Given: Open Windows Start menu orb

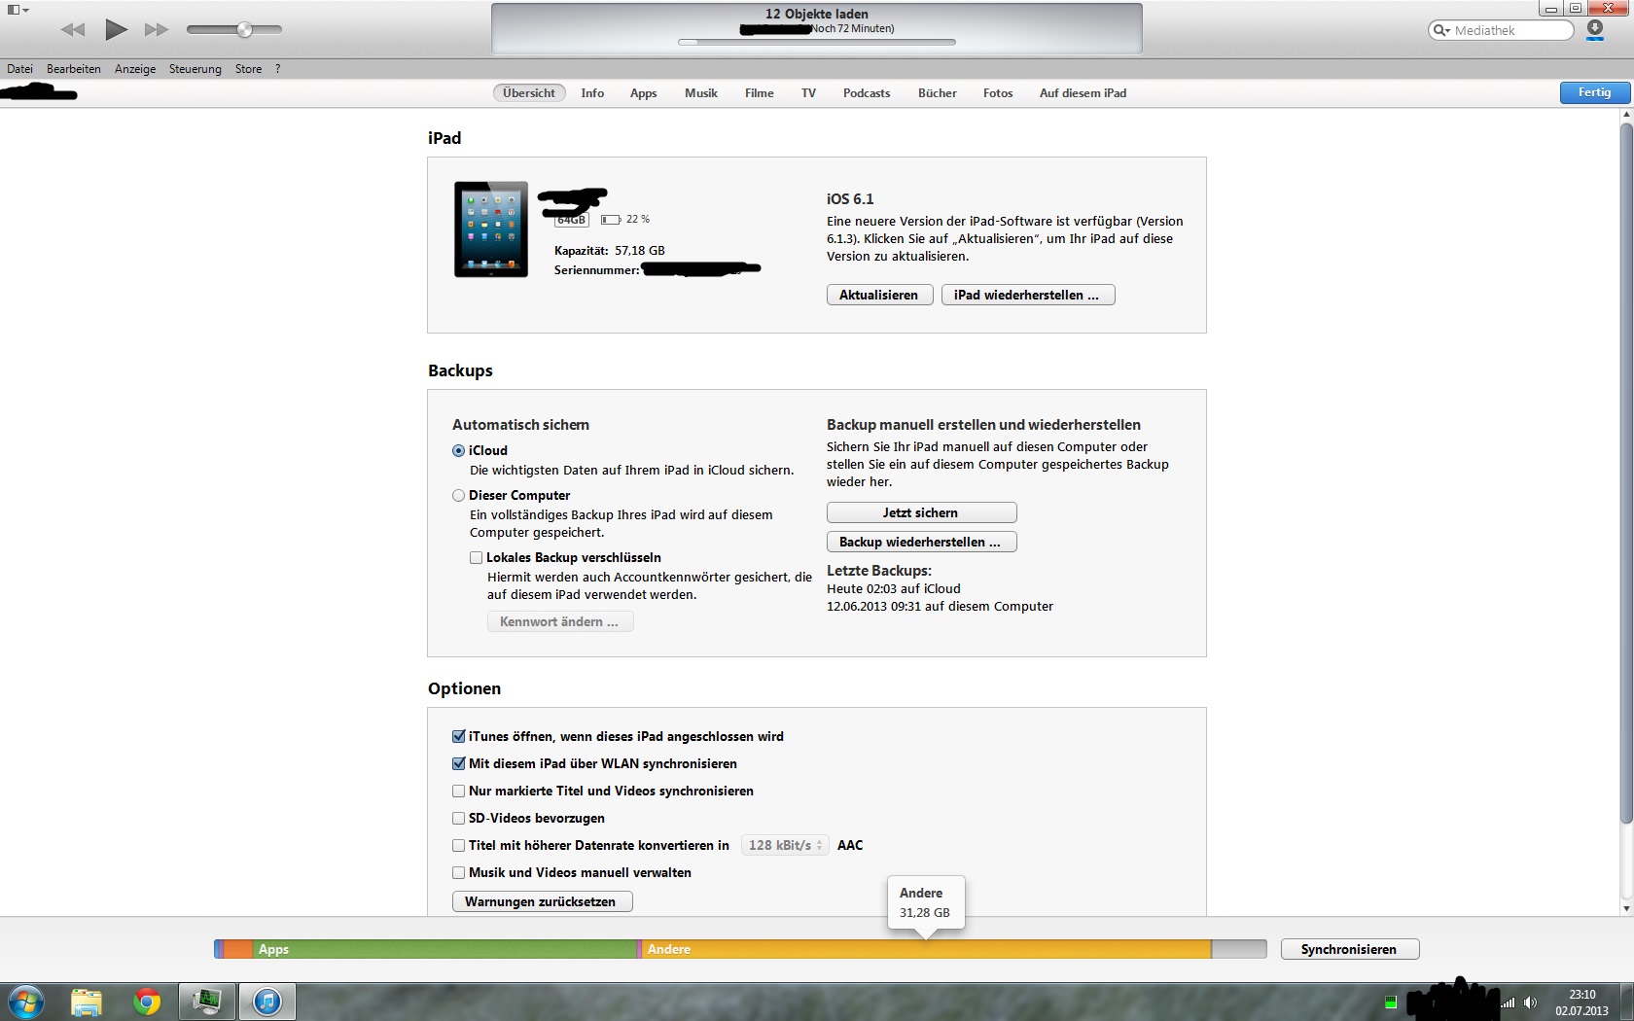Looking at the screenshot, I should pyautogui.click(x=26, y=1002).
